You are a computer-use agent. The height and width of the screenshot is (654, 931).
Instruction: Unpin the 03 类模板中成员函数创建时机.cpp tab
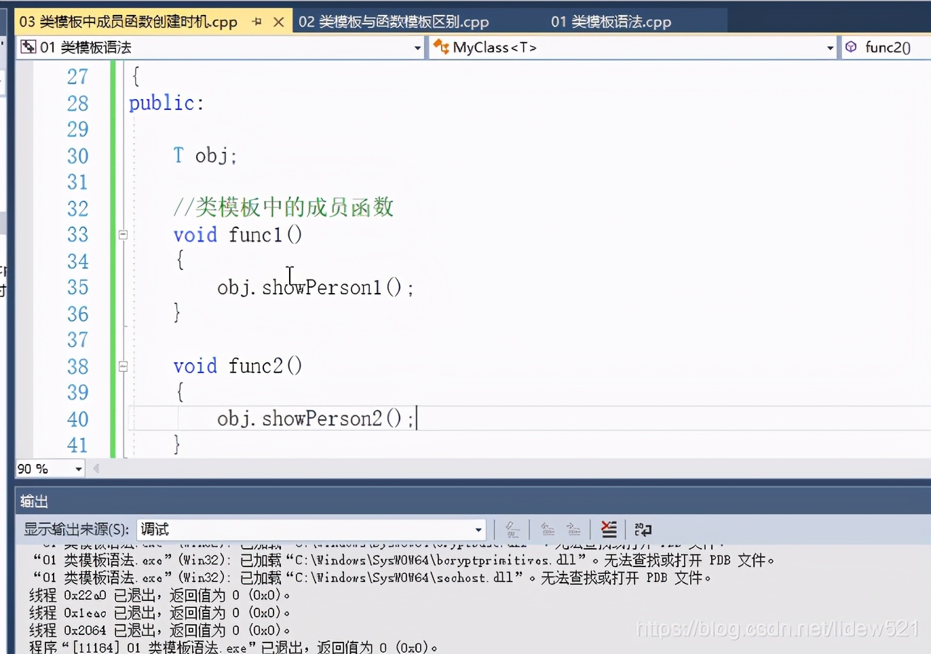pyautogui.click(x=256, y=22)
